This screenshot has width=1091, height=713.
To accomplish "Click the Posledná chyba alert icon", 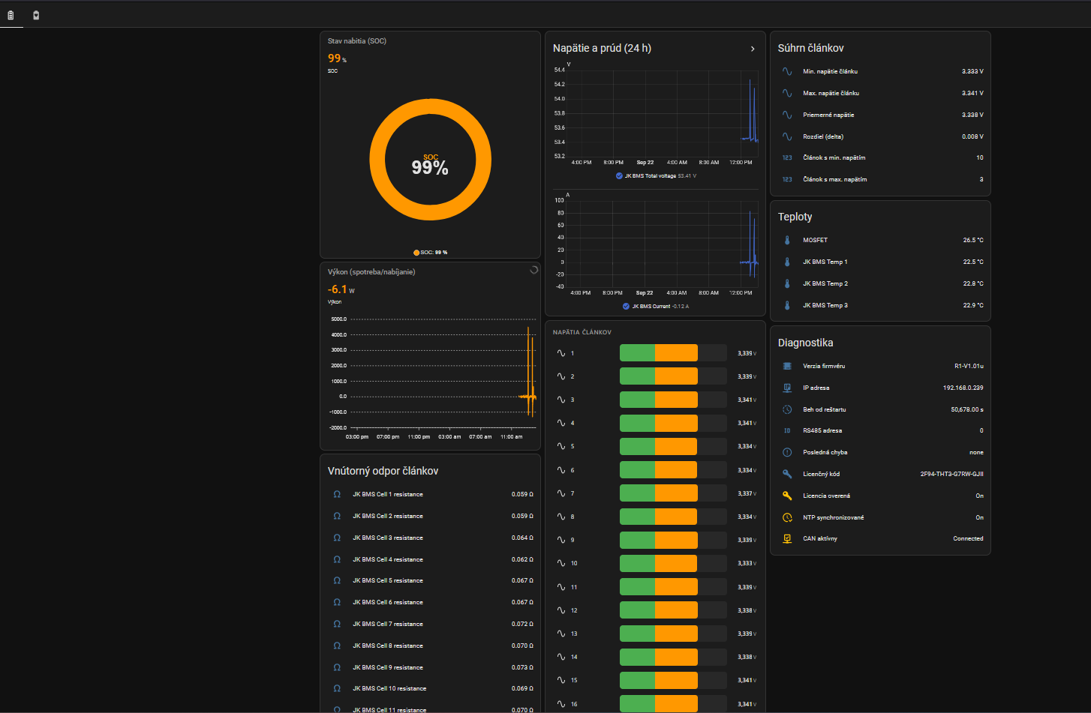I will pos(787,452).
